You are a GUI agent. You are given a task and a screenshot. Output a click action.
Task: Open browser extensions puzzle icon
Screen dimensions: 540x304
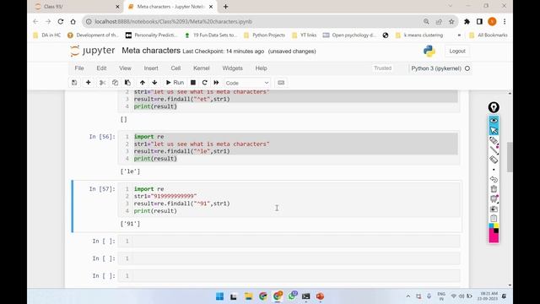tap(467, 21)
